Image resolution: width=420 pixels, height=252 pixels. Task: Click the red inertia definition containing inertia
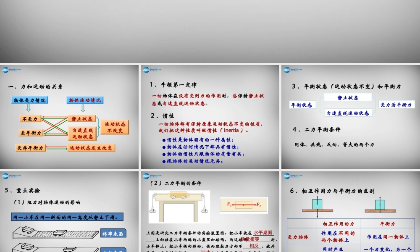(211, 127)
